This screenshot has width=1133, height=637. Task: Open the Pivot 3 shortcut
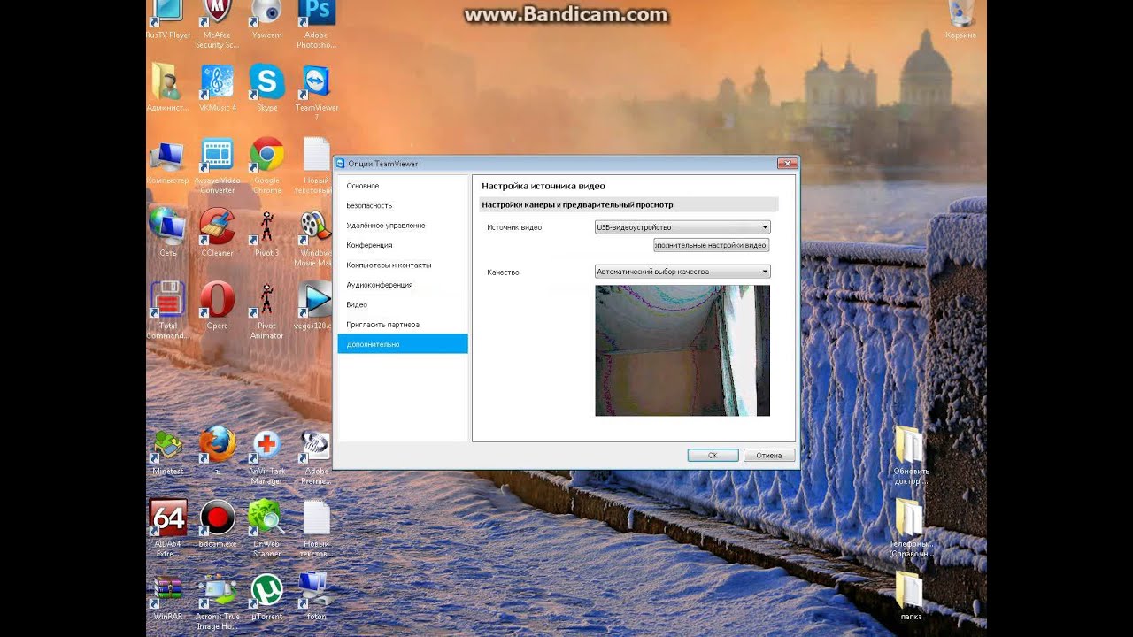point(266,233)
